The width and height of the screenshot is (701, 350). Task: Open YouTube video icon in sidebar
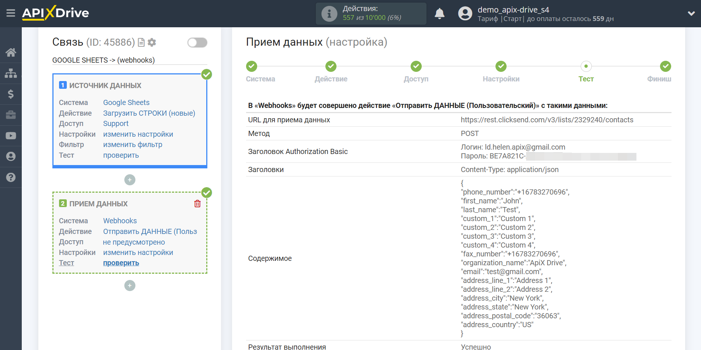[x=11, y=136]
